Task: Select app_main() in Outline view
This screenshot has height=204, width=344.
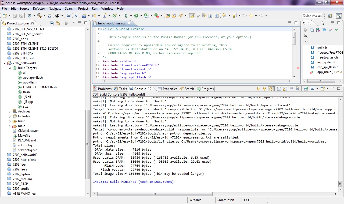Action: click(326, 72)
